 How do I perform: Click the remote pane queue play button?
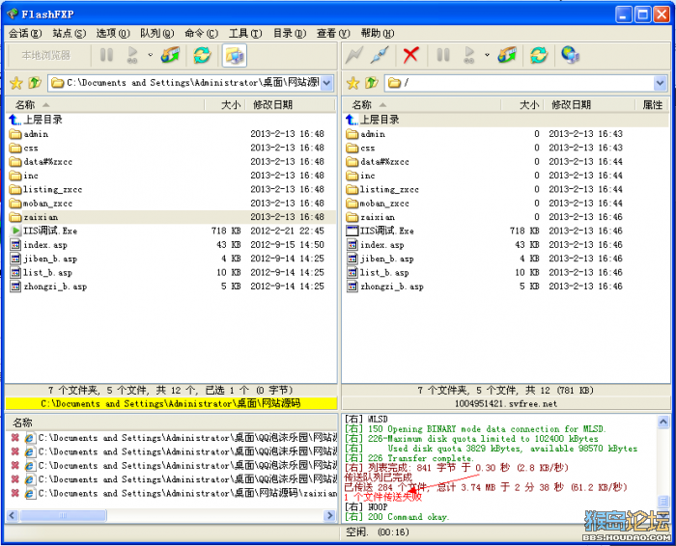pos(469,56)
